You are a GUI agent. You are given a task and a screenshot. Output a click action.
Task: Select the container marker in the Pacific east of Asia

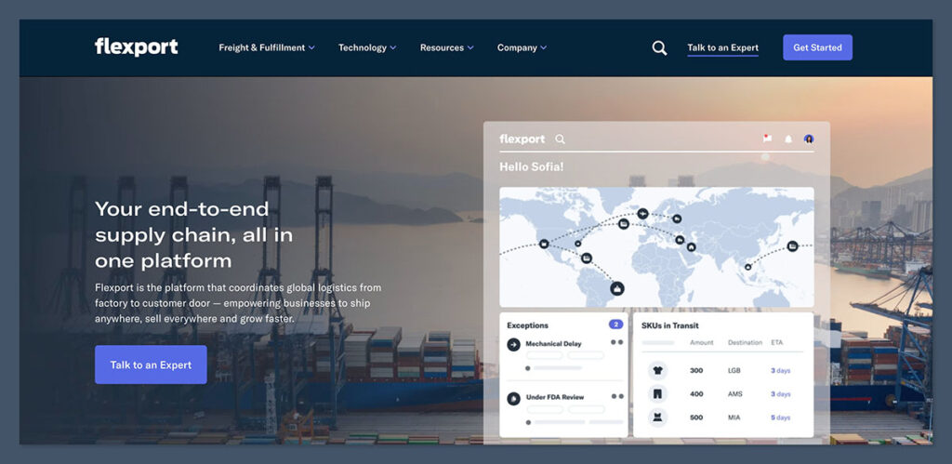point(792,246)
